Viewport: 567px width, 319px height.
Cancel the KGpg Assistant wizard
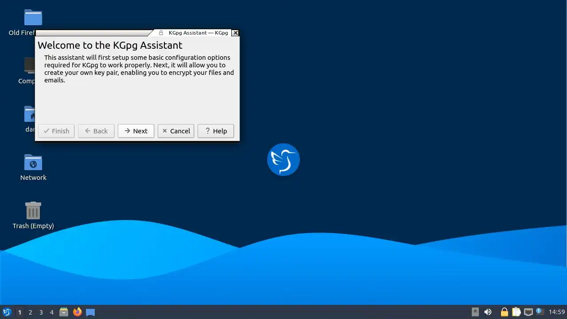pyautogui.click(x=176, y=131)
